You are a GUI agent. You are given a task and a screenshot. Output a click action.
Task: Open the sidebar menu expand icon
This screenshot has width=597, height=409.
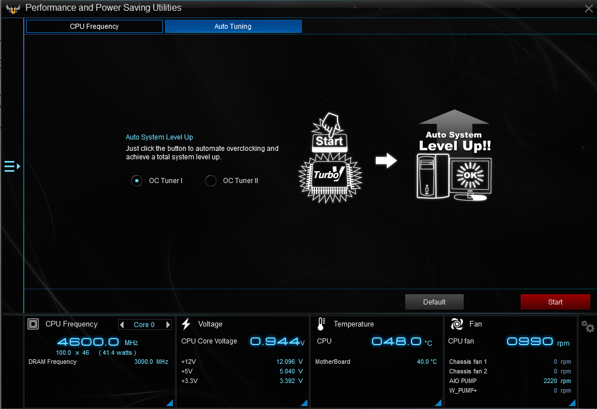click(12, 166)
